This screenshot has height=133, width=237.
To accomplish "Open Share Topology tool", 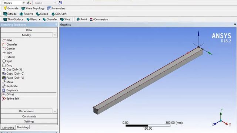I will 33,8.
